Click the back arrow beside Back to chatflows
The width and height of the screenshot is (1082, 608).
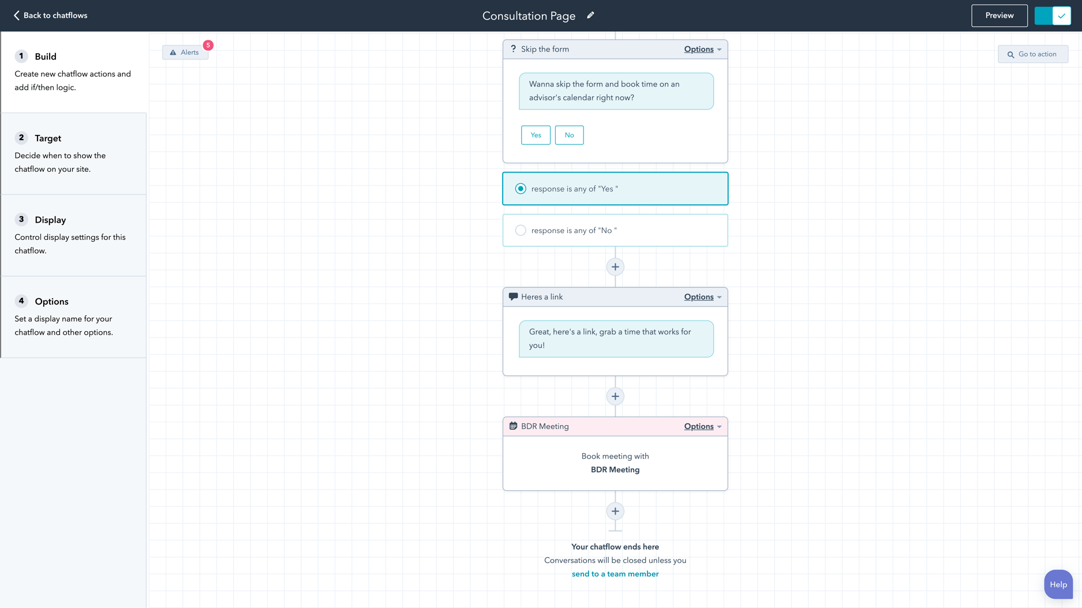pyautogui.click(x=16, y=15)
